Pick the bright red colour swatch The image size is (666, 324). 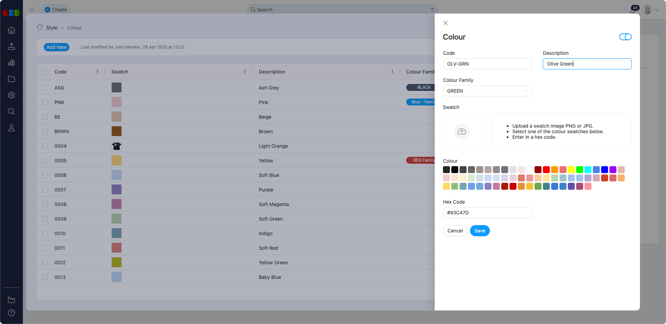click(546, 170)
